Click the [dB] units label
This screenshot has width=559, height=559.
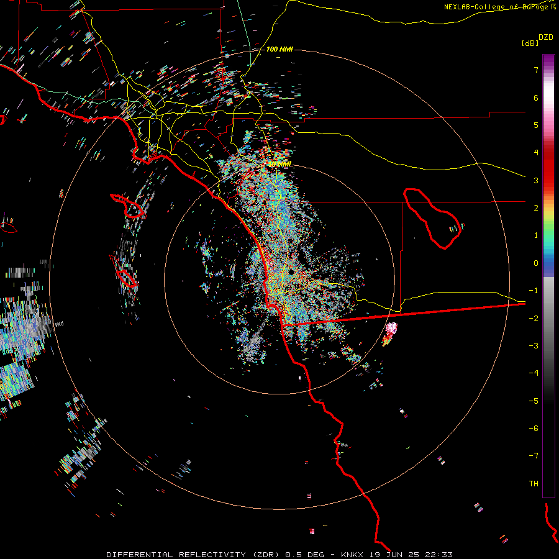click(530, 43)
